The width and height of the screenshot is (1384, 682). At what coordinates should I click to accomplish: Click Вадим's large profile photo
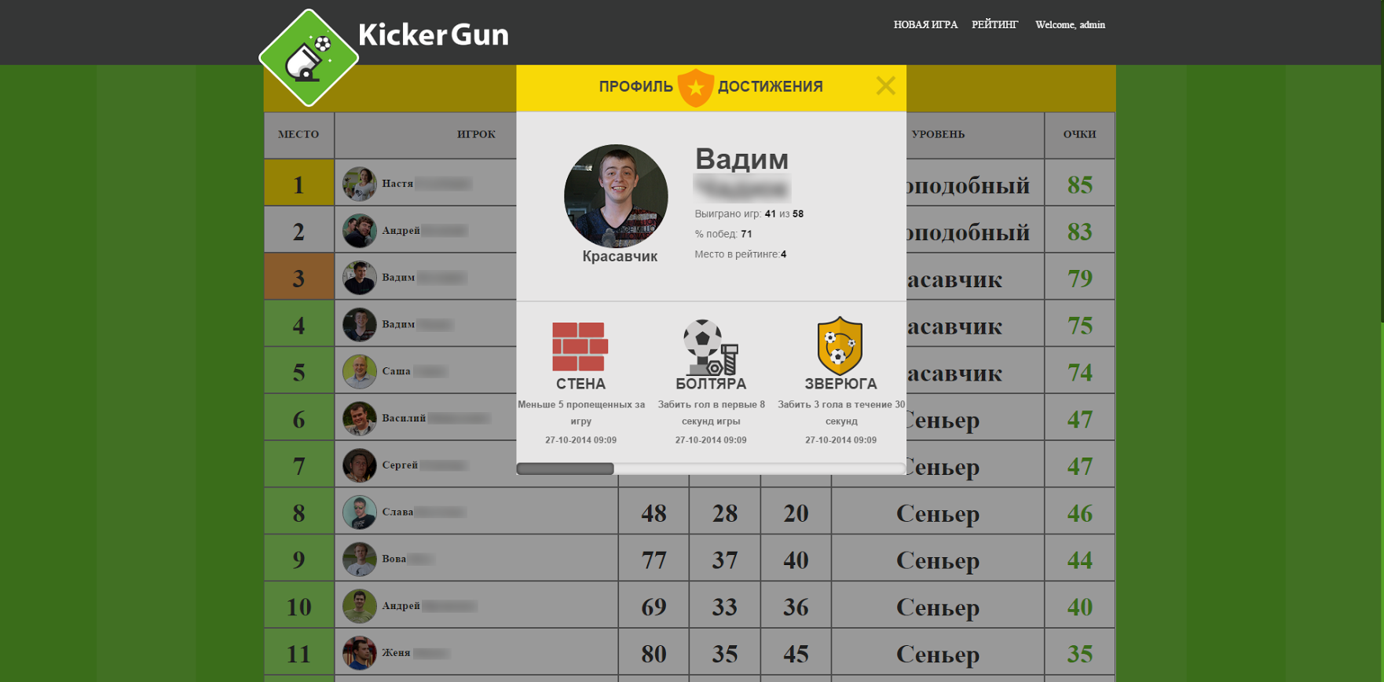[616, 196]
